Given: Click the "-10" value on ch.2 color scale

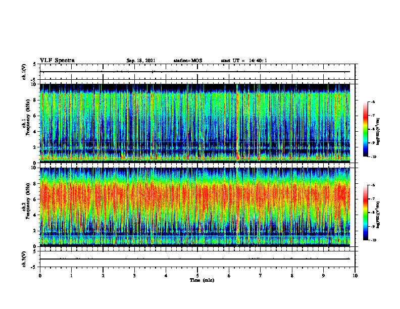Looking at the screenshot, I should (x=373, y=240).
